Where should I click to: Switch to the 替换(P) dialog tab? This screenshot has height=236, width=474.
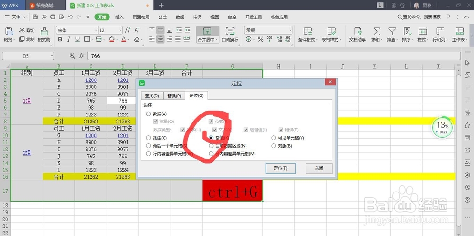point(174,96)
